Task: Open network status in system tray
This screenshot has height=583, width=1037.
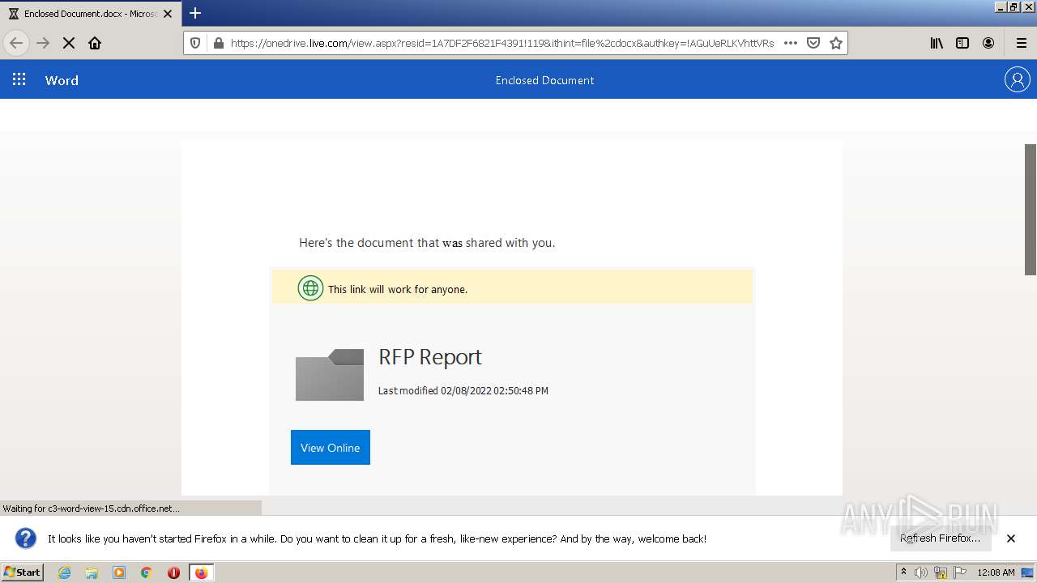Action: click(x=940, y=572)
